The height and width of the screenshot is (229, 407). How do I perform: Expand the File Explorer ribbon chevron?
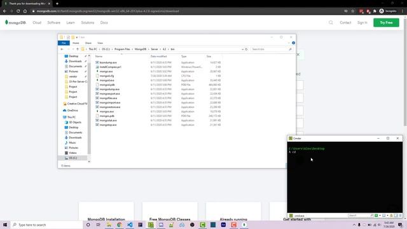(x=289, y=43)
